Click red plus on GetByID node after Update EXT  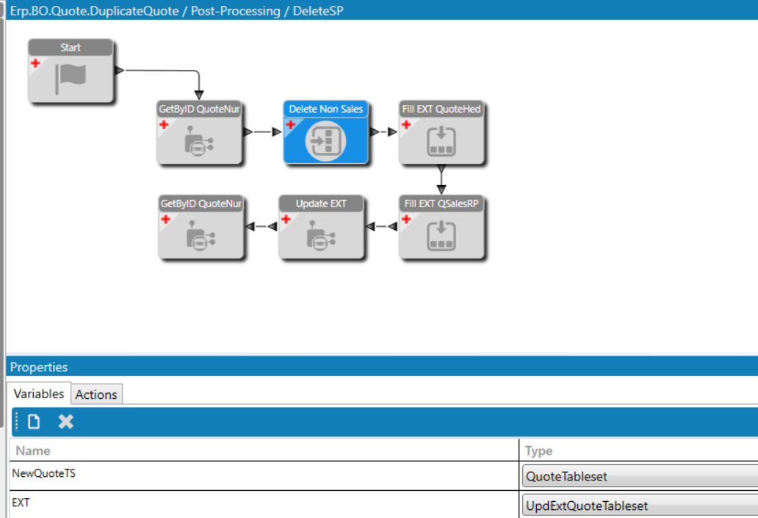pos(165,219)
